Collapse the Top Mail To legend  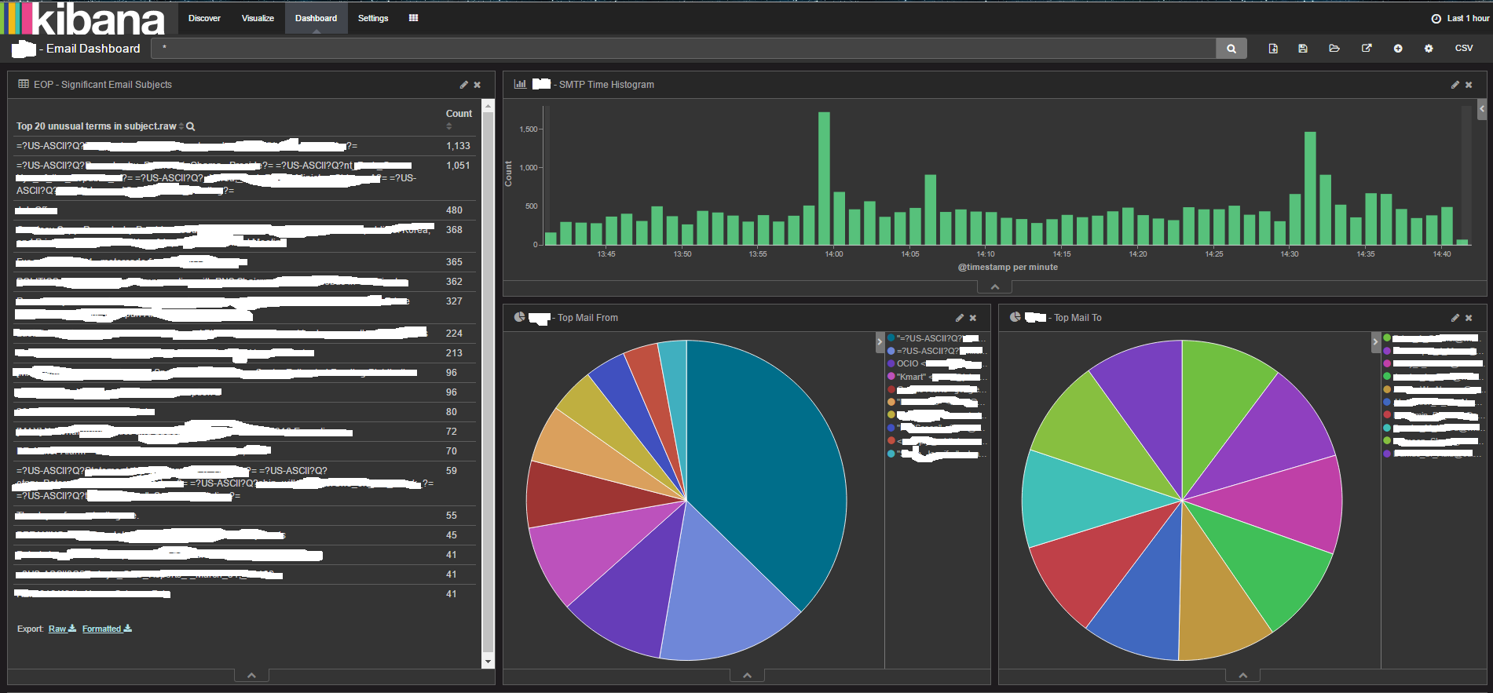tap(1375, 342)
